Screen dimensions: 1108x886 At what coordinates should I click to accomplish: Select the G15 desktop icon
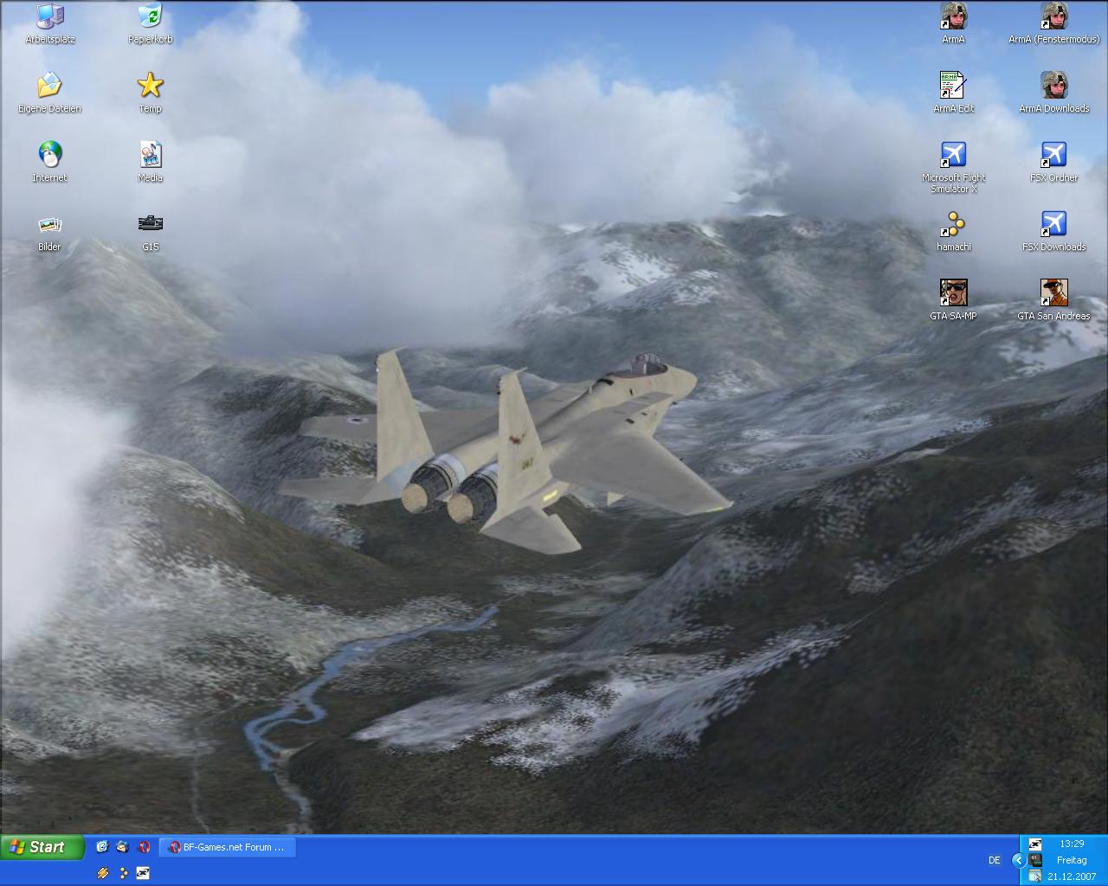tap(150, 224)
